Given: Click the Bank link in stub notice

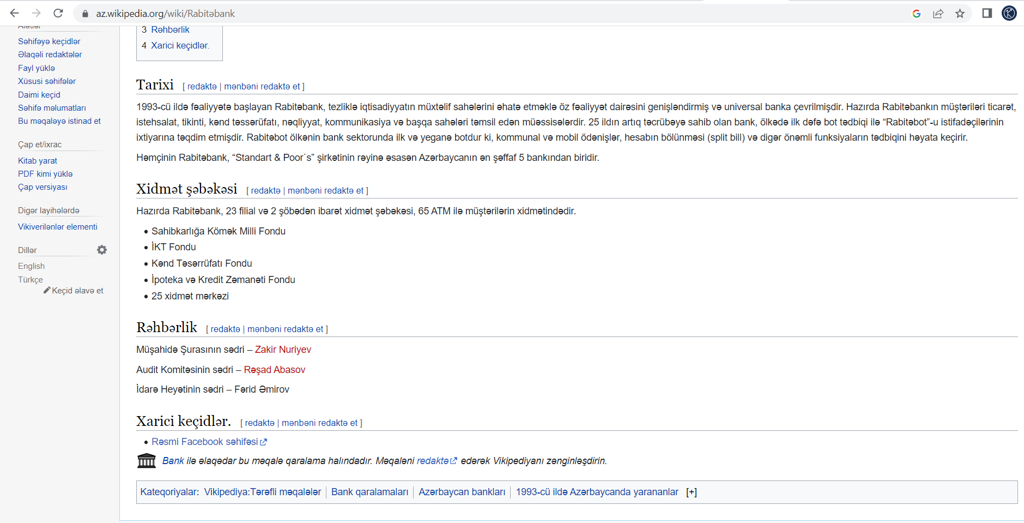Looking at the screenshot, I should click(x=173, y=461).
